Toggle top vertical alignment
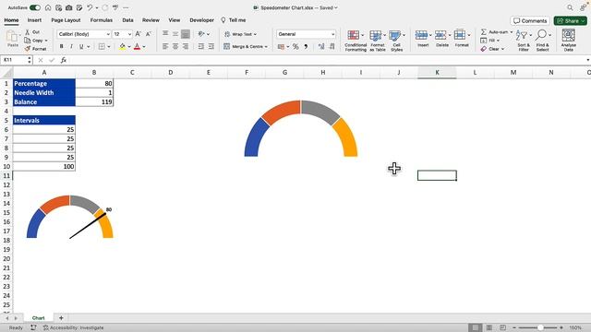Image resolution: width=591 pixels, height=332 pixels. coord(165,34)
